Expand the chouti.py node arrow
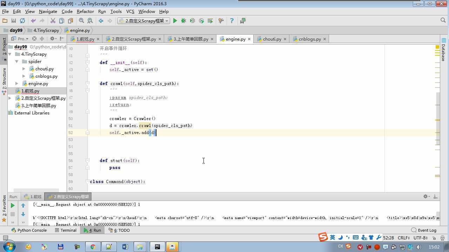Screen dimensions: 449x252 [24, 69]
